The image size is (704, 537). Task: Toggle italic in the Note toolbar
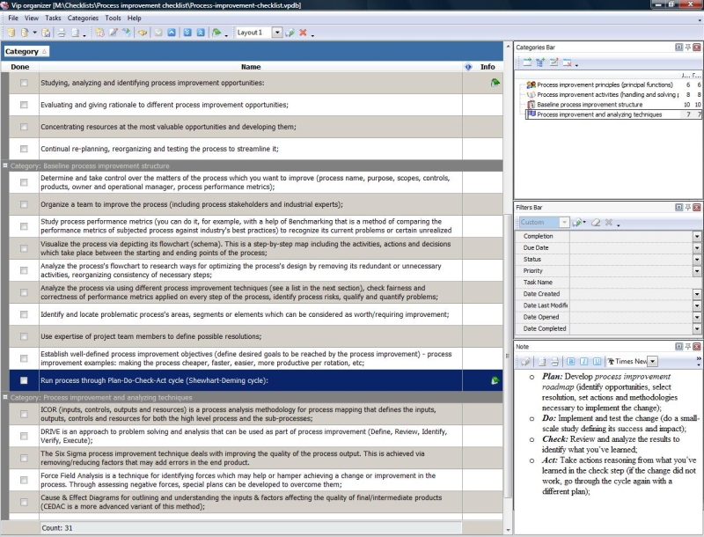point(583,361)
